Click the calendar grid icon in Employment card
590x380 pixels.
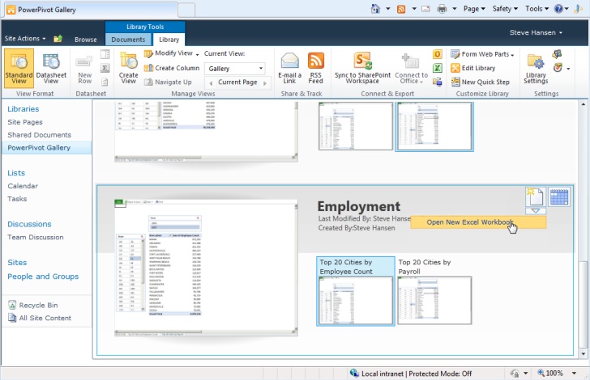click(x=559, y=197)
